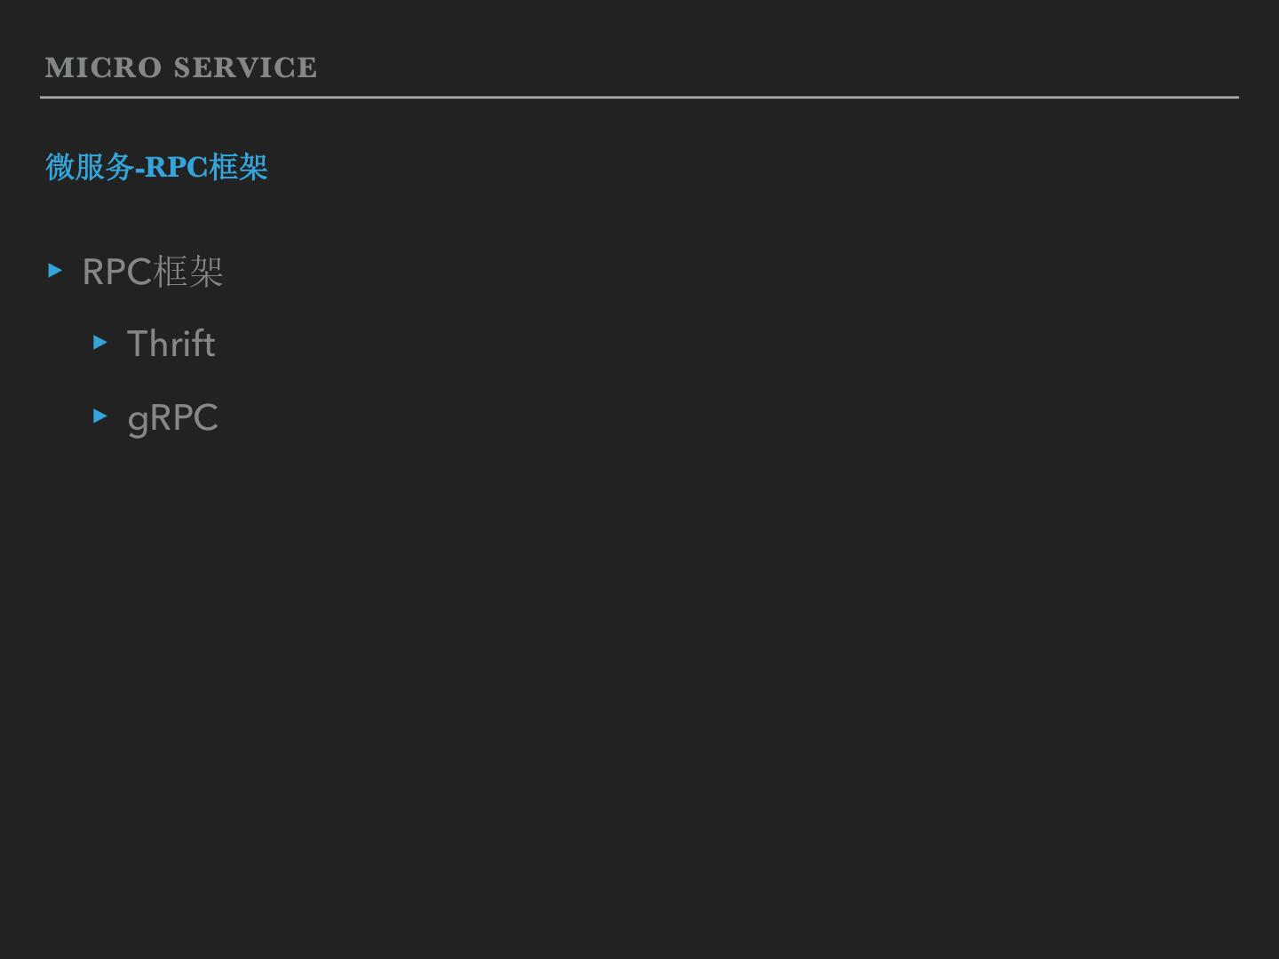
Task: Click the blue 微服务-RPC框架 slide title
Action: coord(156,167)
